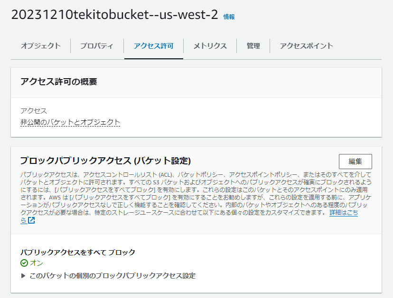Switch to the オブジェクト tab
393x298 pixels.
(41, 46)
